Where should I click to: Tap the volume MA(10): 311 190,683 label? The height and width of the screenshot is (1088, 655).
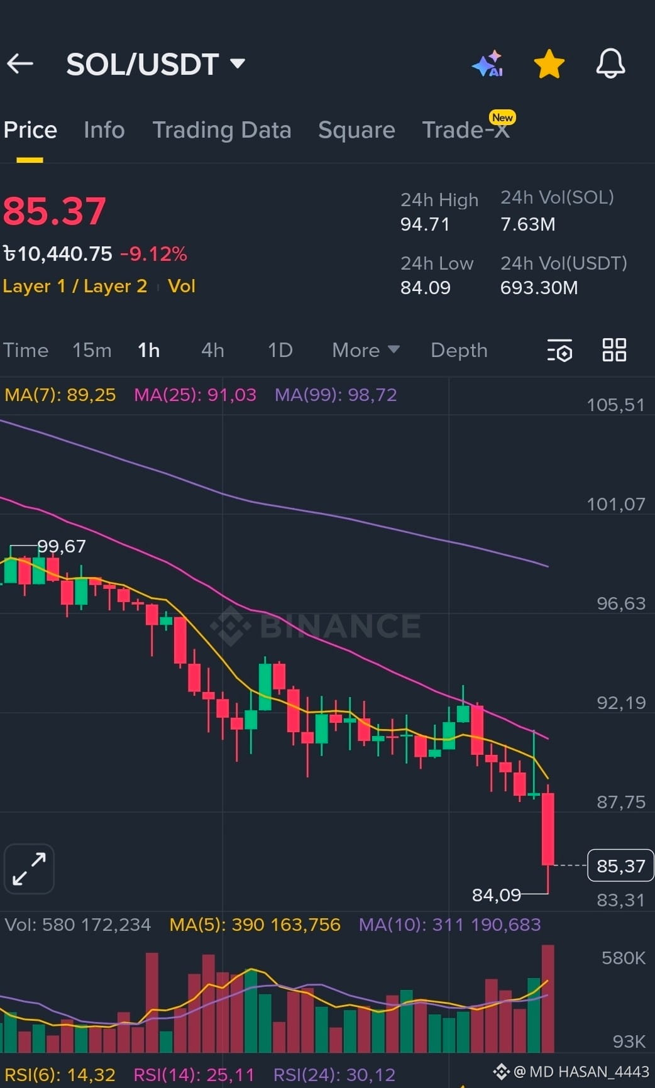pyautogui.click(x=449, y=925)
